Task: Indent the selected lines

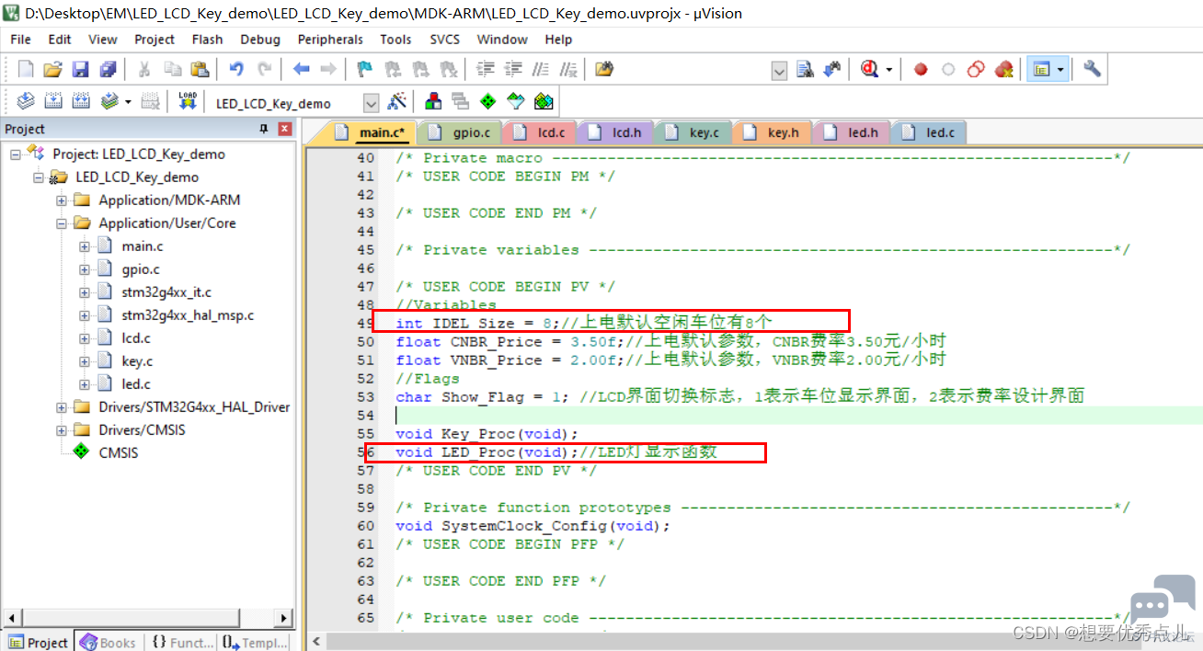Action: click(x=486, y=69)
